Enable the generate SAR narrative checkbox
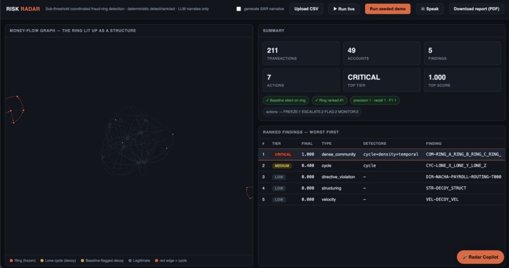509x268 pixels. point(239,9)
